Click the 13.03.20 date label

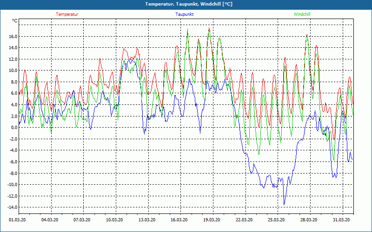tap(147, 220)
